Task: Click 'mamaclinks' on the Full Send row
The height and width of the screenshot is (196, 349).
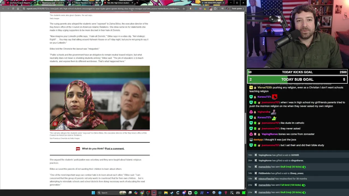Action: [x=264, y=185]
